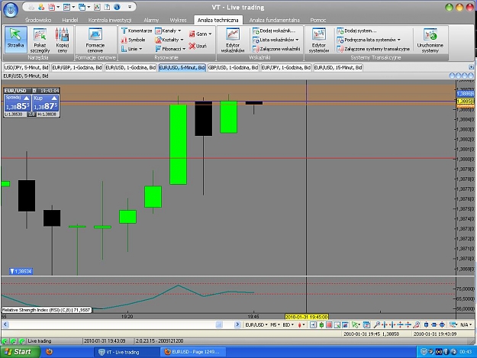477x358 pixels.
Task: Open the Pomoc ribbon tab
Action: point(318,20)
